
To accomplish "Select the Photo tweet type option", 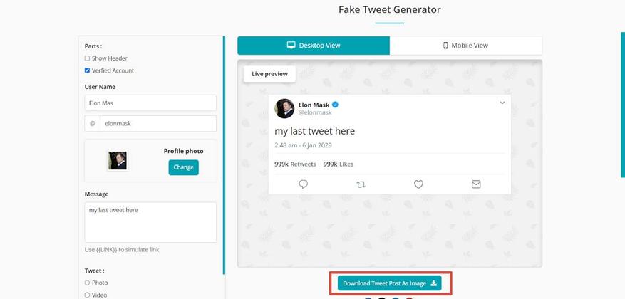I will (x=87, y=283).
